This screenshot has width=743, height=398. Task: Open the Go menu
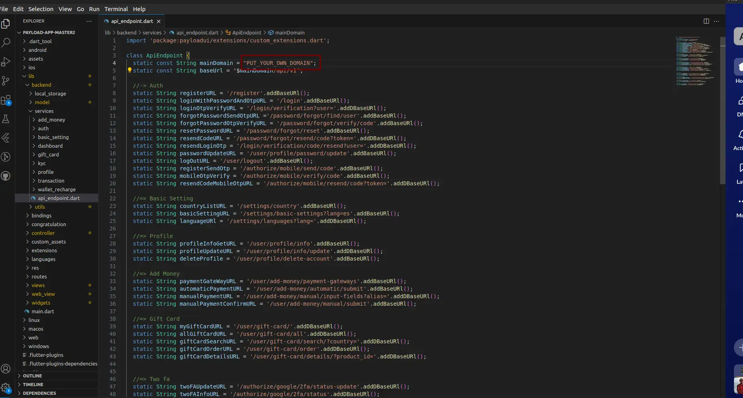click(x=80, y=9)
